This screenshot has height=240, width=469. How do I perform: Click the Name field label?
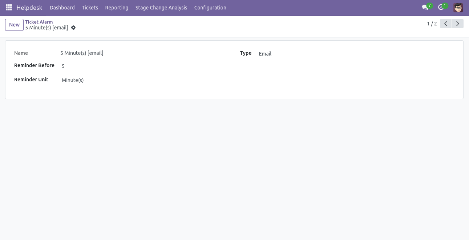point(21,53)
